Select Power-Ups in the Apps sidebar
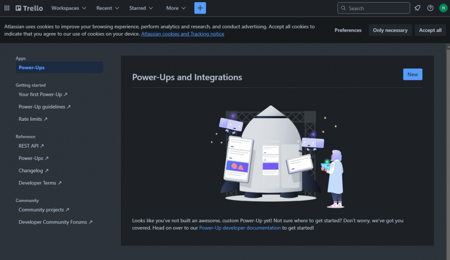Image resolution: width=450 pixels, height=260 pixels. (x=59, y=68)
